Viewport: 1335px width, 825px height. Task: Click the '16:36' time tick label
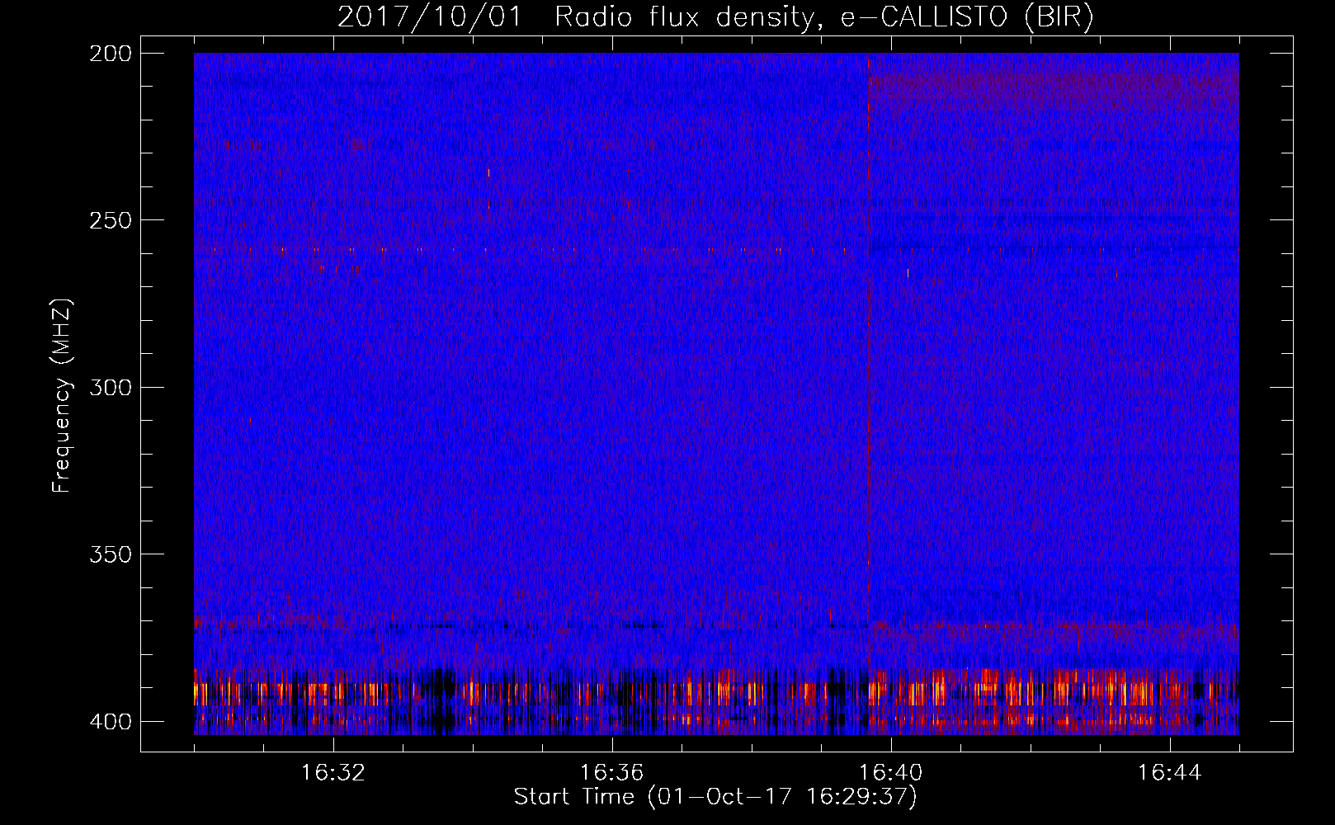612,773
